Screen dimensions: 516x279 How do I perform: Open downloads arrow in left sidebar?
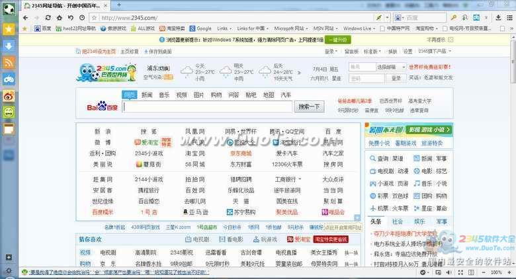9,46
